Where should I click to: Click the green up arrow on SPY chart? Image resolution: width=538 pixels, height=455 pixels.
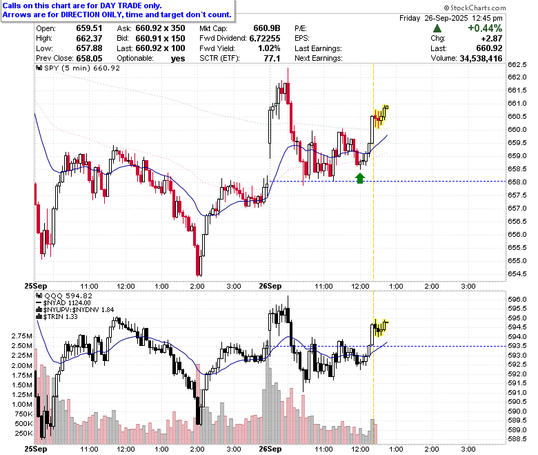[359, 178]
